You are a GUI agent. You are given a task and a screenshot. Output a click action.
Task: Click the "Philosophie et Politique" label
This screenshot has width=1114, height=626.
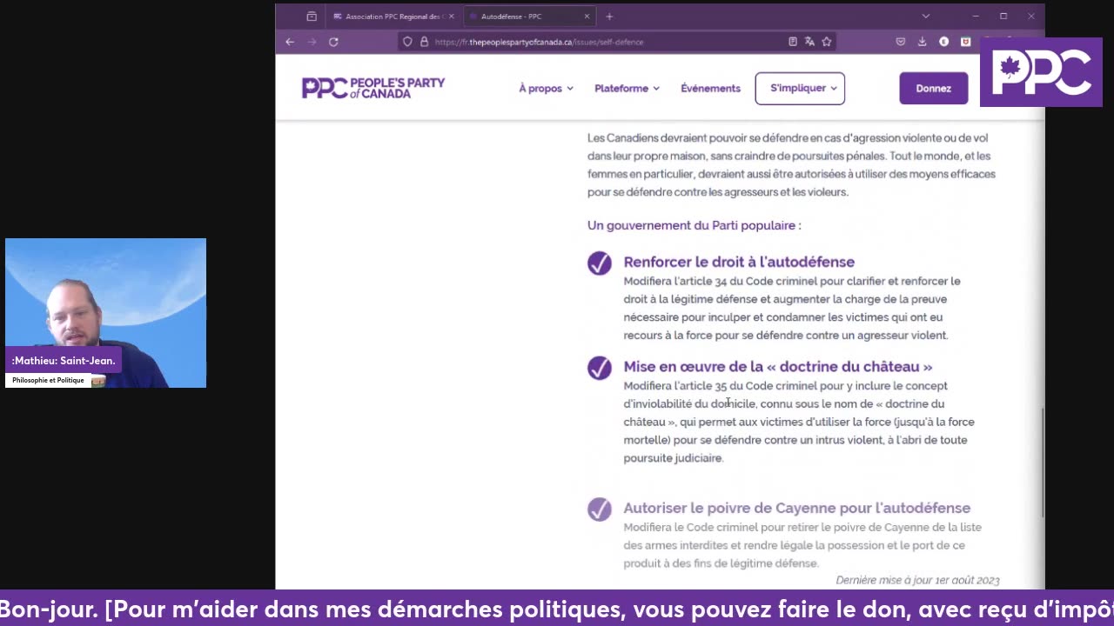coord(49,380)
